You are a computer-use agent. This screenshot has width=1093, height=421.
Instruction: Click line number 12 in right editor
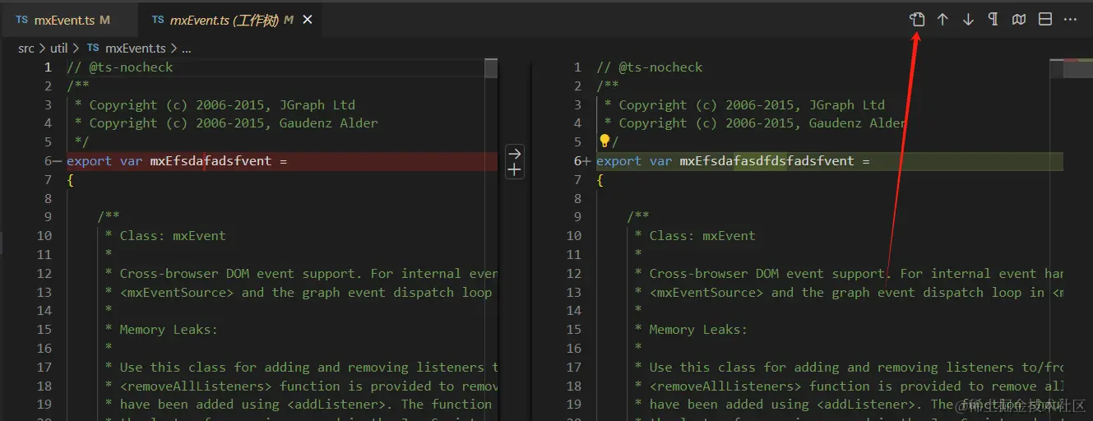point(574,273)
